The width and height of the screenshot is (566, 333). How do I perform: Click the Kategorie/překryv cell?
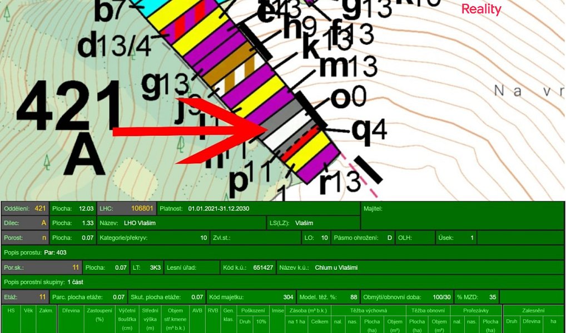[x=153, y=238]
